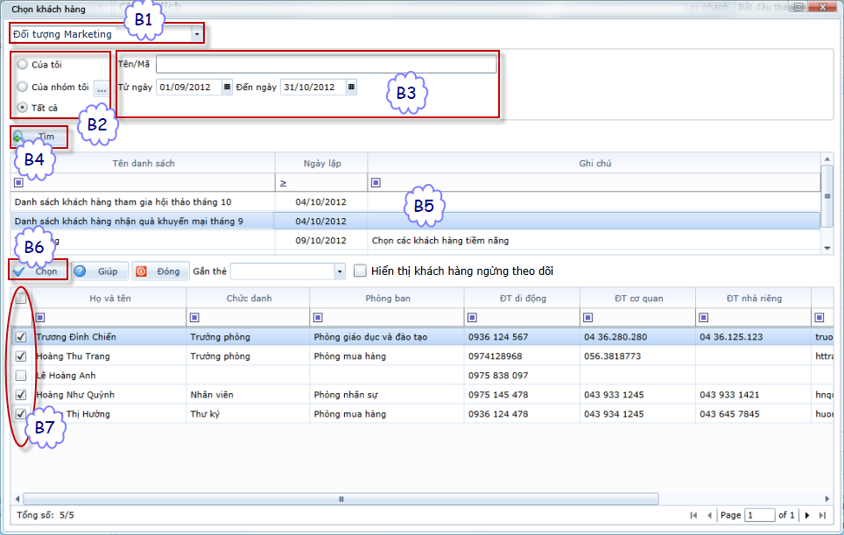
Task: Enable Hiển thị khách hàng ngừng theo dõi
Action: point(360,271)
